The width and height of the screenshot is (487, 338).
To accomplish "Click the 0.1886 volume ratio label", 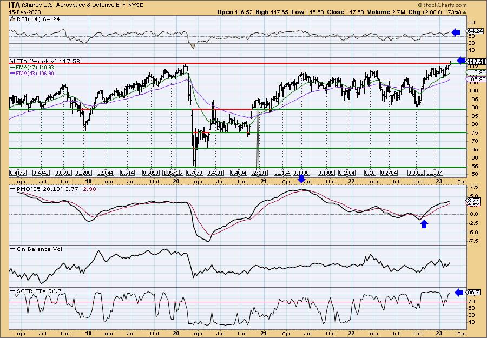I will coord(301,173).
